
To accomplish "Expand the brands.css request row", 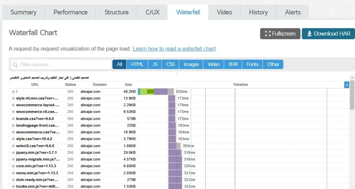I will click(x=13, y=119).
